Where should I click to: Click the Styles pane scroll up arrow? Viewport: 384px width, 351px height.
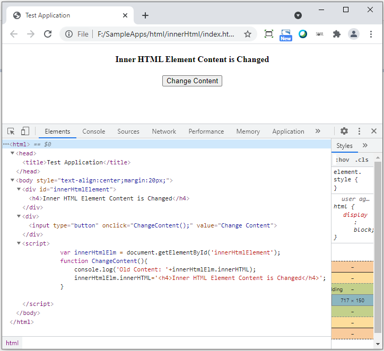click(x=378, y=158)
